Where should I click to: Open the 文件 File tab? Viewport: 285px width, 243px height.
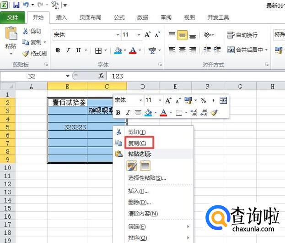tap(12, 17)
